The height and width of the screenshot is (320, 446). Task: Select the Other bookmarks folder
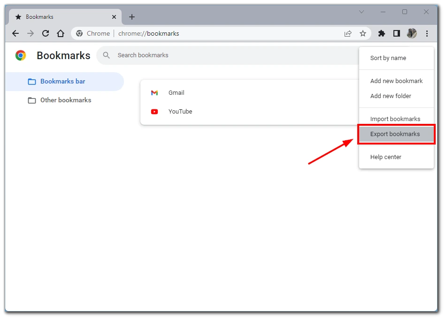pos(65,100)
